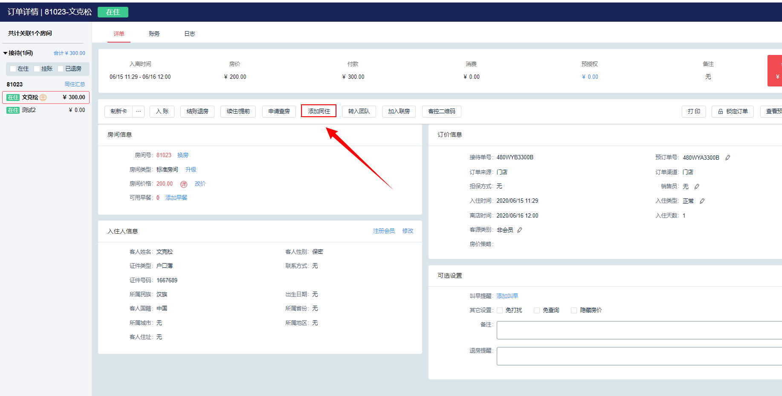
Task: Click the 添加叫早 link
Action: click(x=507, y=296)
